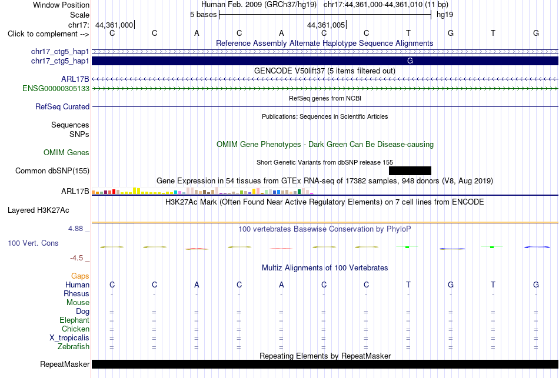This screenshot has width=559, height=378.
Task: Click the 'chr17:' ruler label
Action: coord(78,25)
